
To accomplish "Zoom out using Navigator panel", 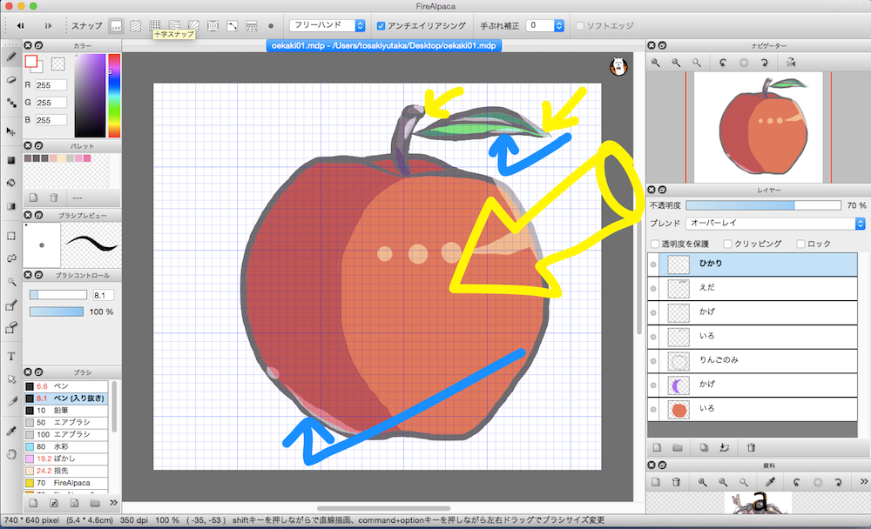I will pos(676,63).
